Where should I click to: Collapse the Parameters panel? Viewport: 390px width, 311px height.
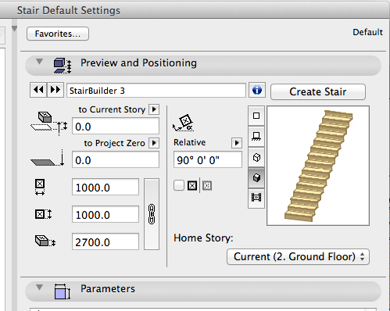(39, 288)
